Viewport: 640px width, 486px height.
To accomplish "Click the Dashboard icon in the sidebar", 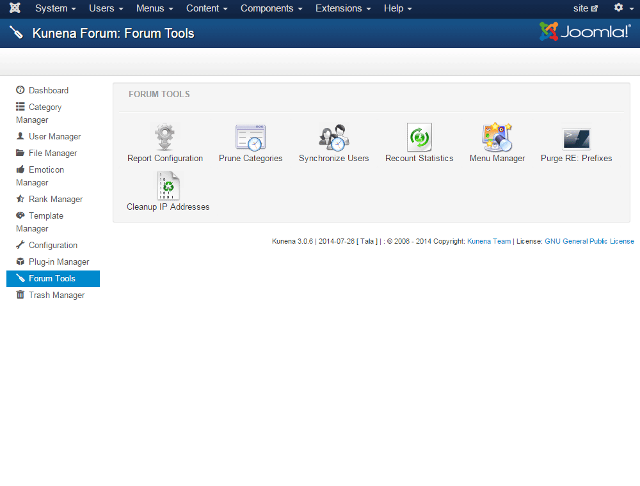I will click(20, 90).
